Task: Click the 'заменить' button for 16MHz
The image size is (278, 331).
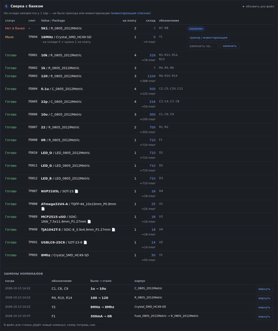Action: coord(230,46)
